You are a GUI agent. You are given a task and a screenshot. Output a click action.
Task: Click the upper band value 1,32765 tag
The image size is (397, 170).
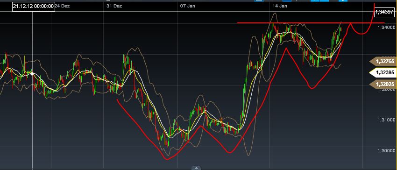click(x=383, y=61)
